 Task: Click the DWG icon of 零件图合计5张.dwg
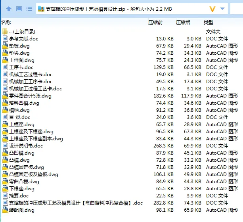pos(5,96)
